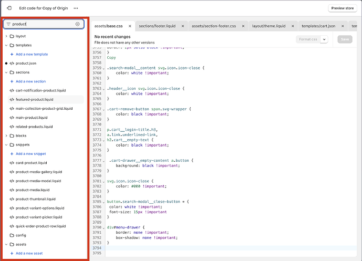Open the three-dot more actions menu
Viewport: 362px width, 261px height.
coord(76,8)
